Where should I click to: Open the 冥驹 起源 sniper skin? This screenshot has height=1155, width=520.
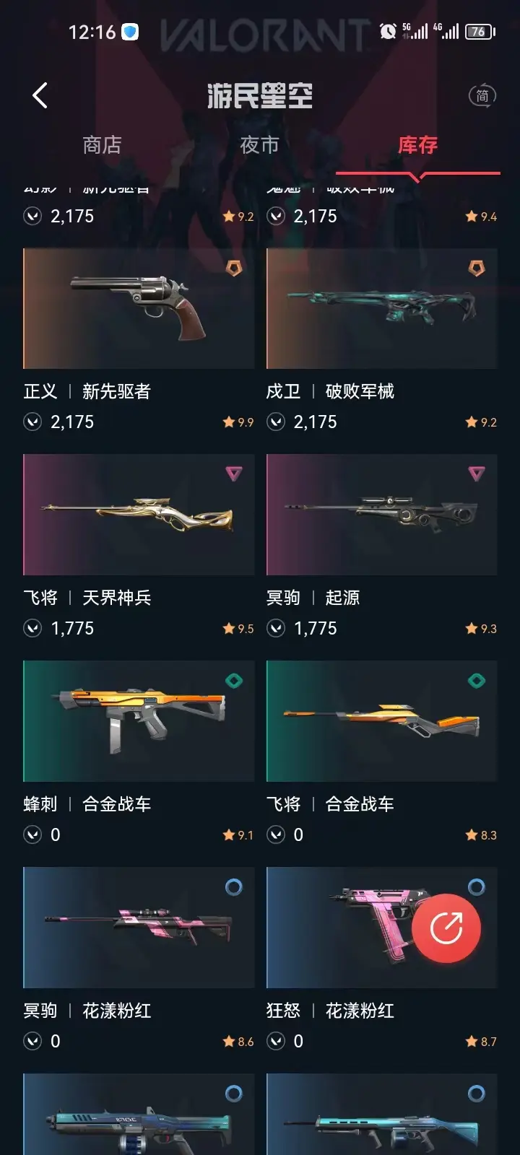(x=382, y=515)
